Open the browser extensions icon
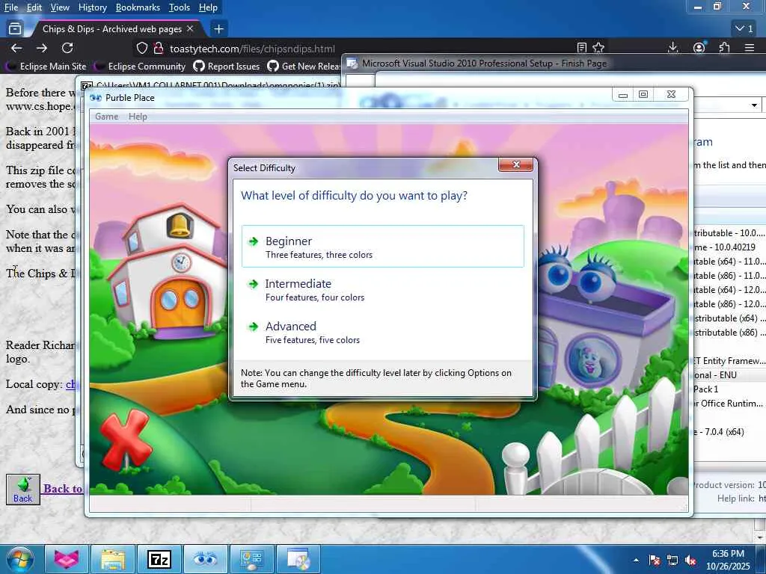 724,47
